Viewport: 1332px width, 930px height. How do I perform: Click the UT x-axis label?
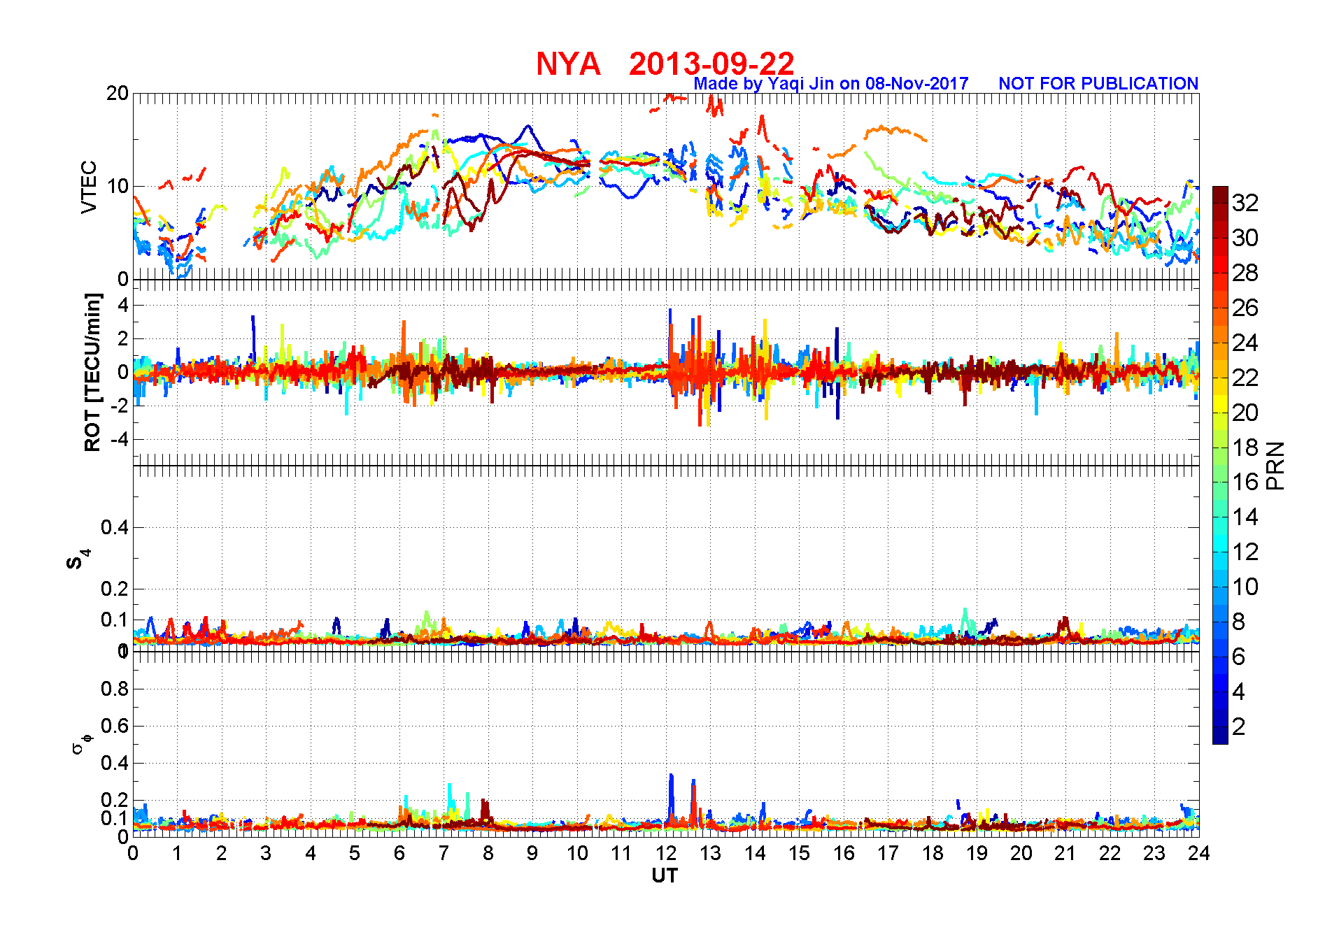(665, 875)
